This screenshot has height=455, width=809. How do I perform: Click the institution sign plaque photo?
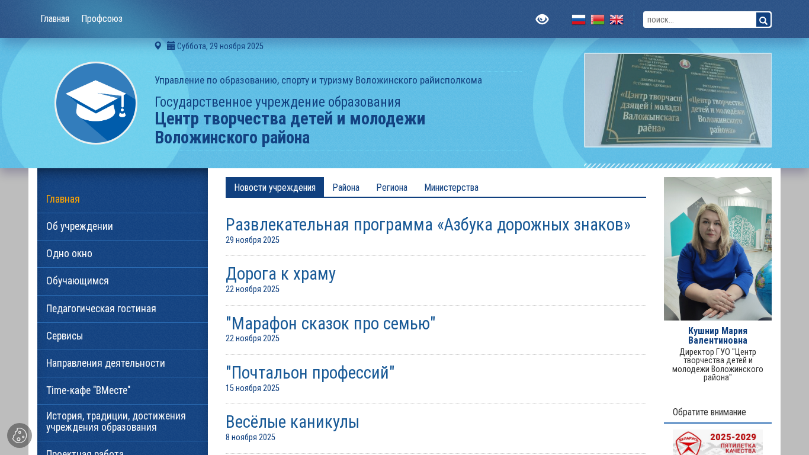pos(678,100)
